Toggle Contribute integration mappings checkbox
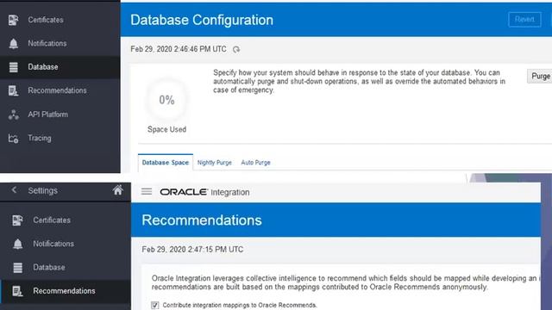Screen dimensions: 552x310 (155, 305)
